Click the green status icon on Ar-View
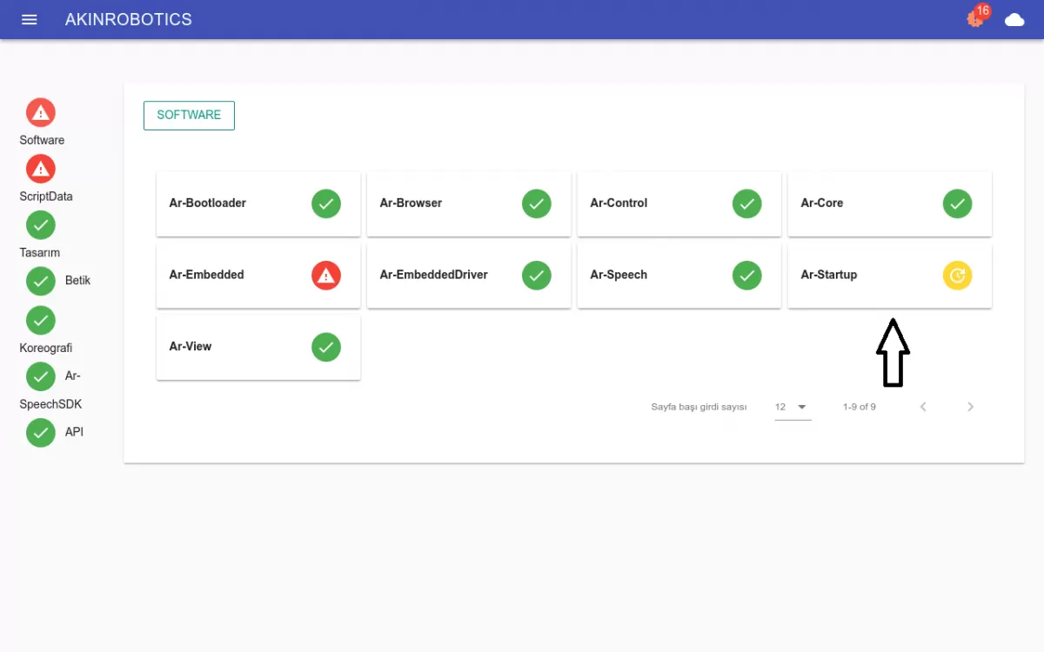This screenshot has height=652, width=1044. [x=326, y=347]
